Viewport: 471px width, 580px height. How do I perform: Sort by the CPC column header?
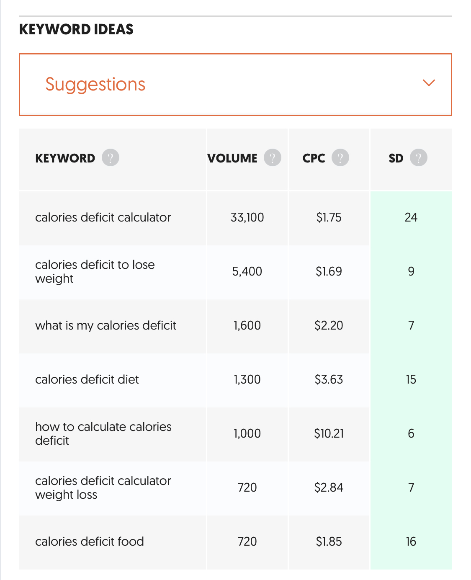[314, 158]
